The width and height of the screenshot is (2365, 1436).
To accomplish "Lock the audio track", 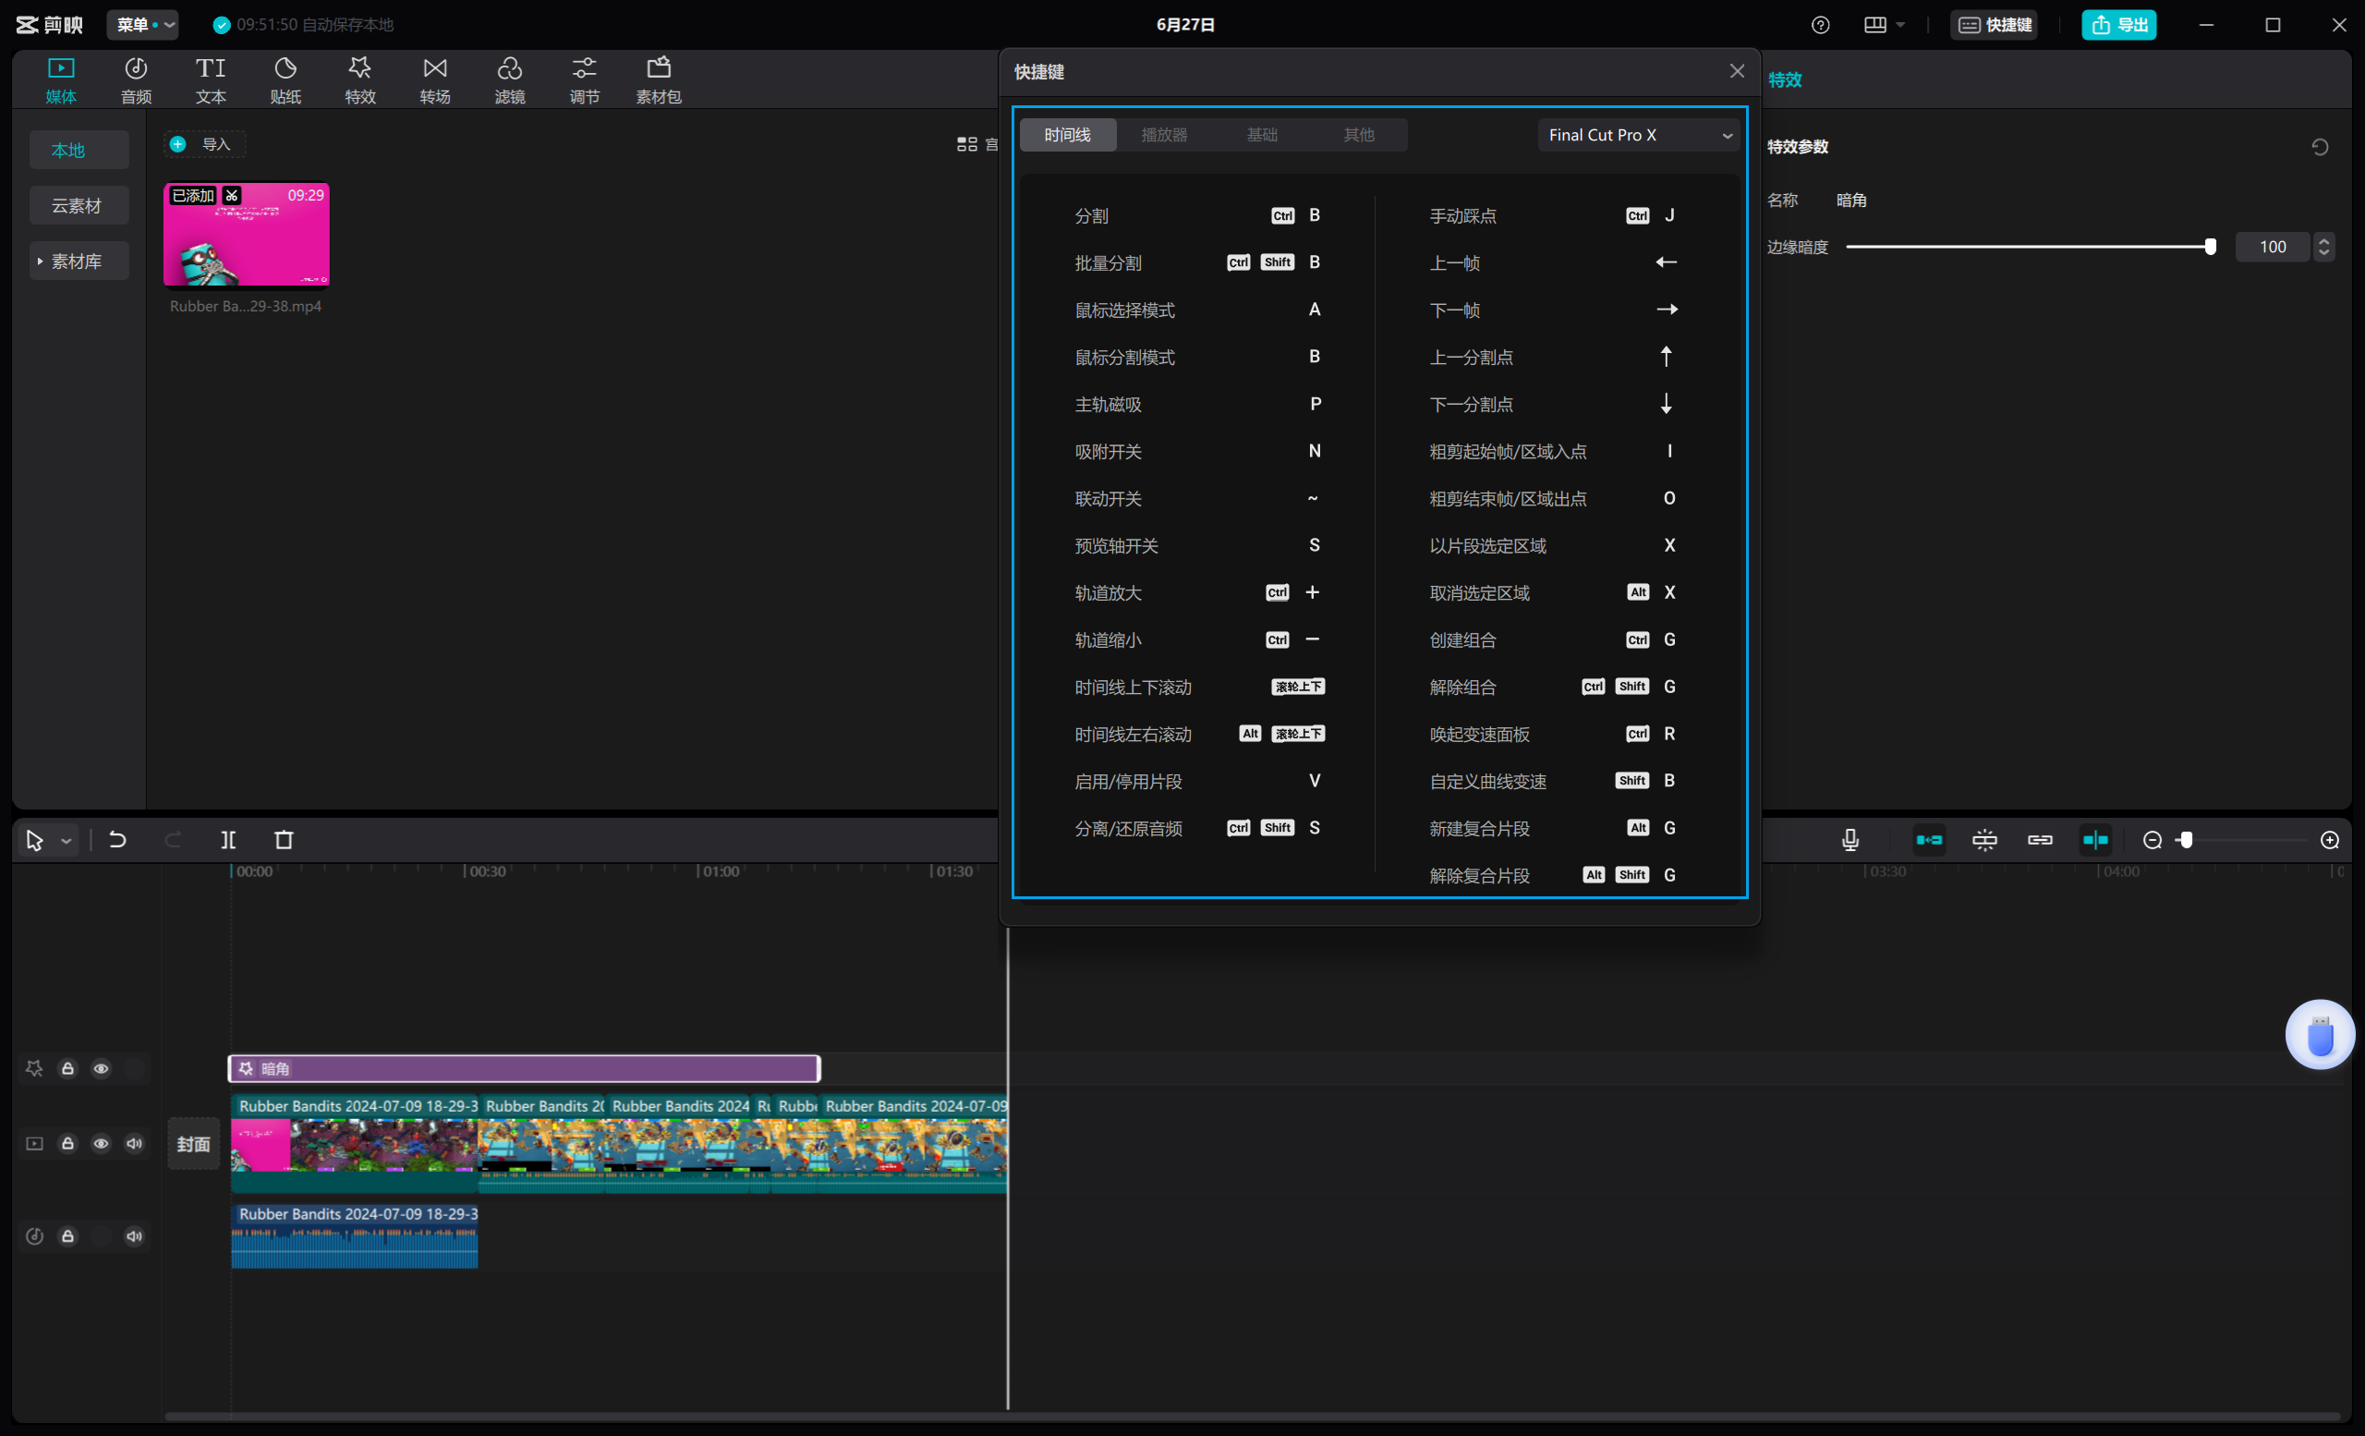I will 67,1236.
